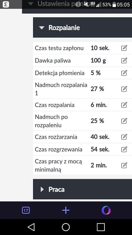Tap the sigma app icon in status bar

coord(6,4)
